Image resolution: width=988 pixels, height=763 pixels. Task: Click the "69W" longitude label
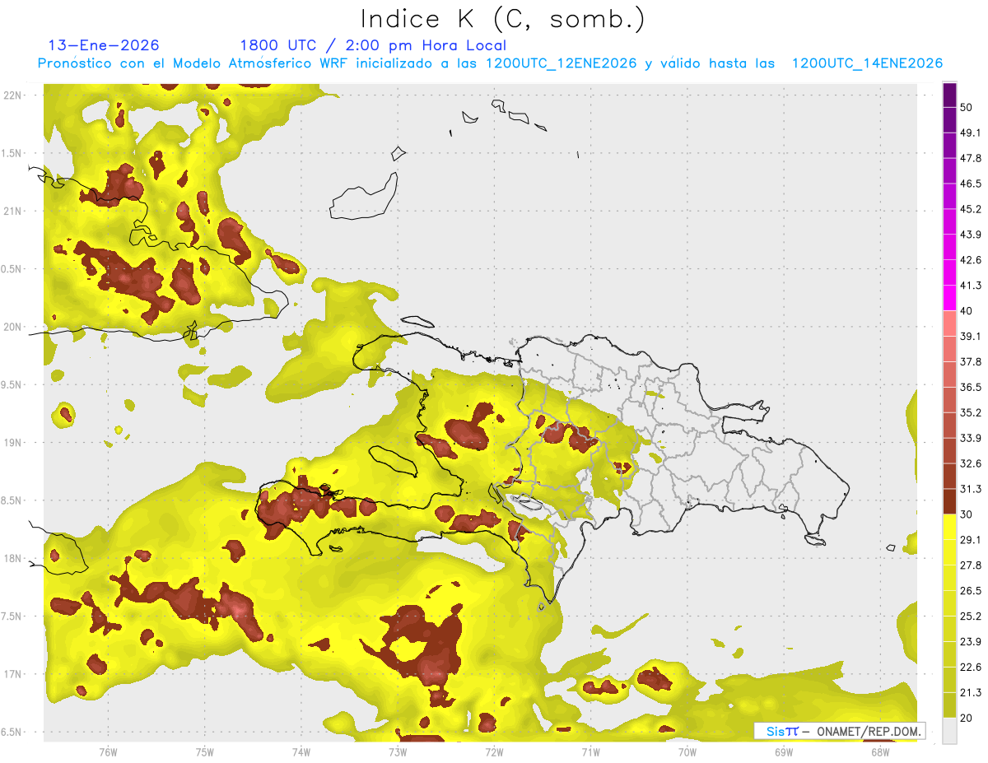pyautogui.click(x=784, y=752)
